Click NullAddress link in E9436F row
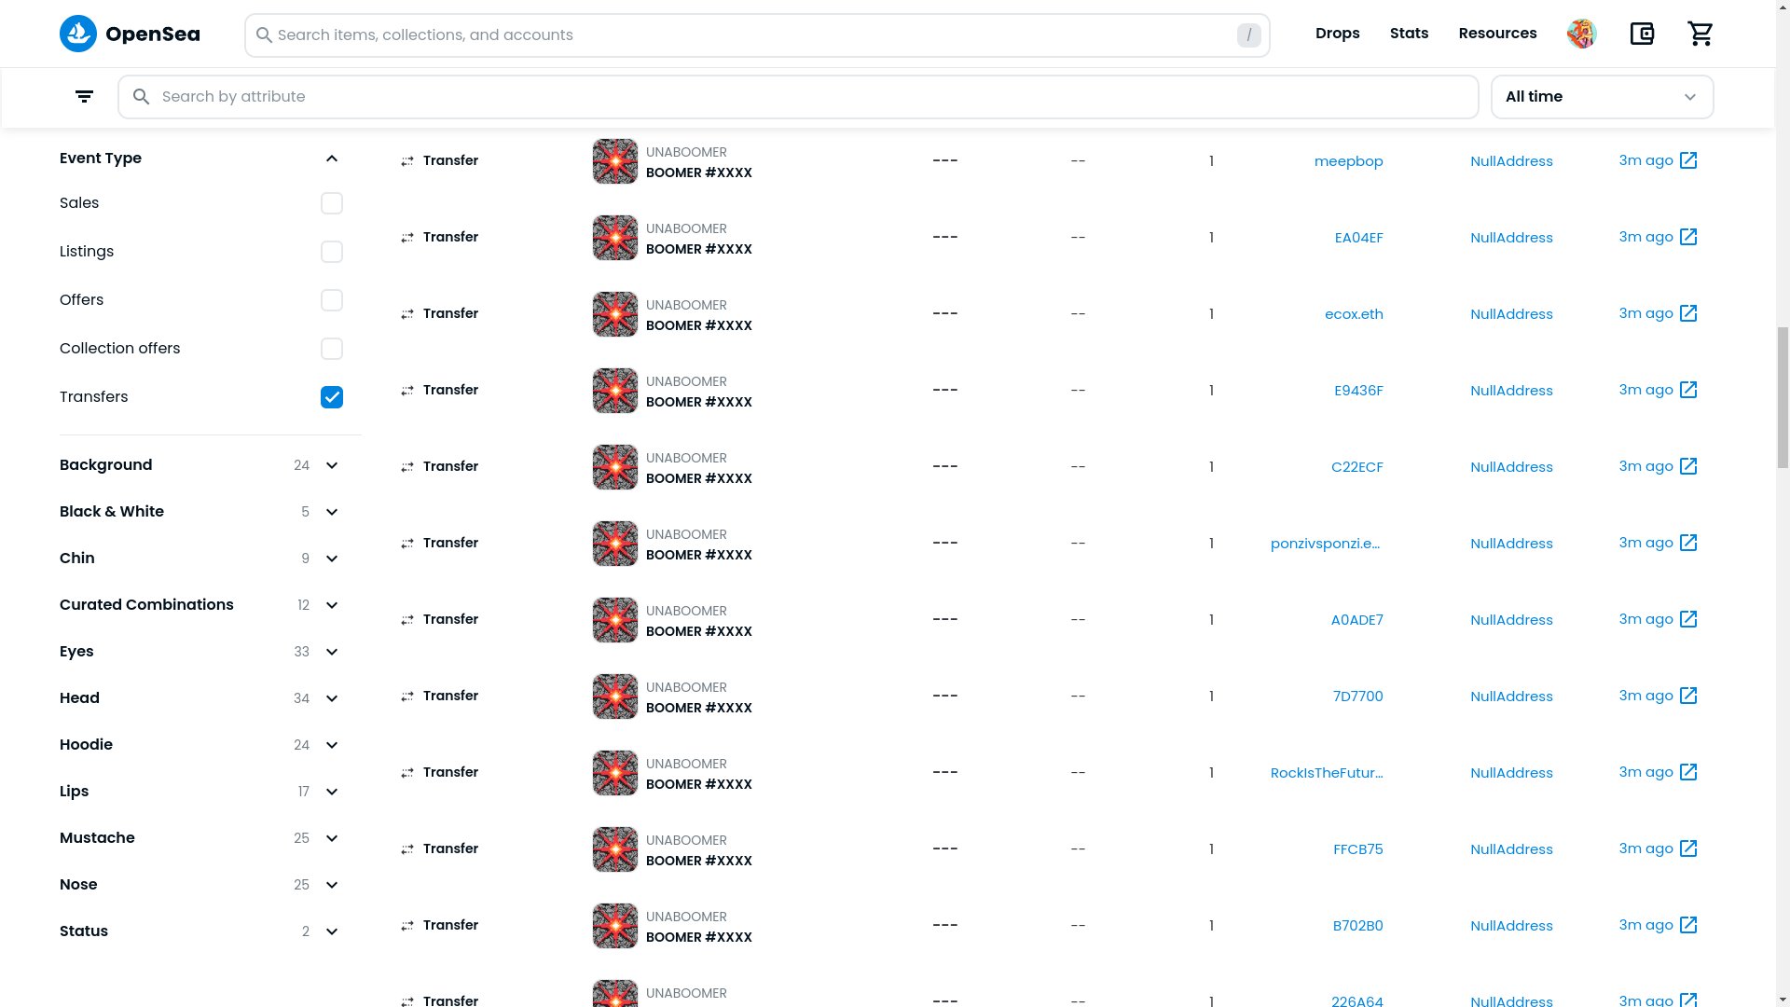This screenshot has height=1007, width=1790. [1511, 391]
